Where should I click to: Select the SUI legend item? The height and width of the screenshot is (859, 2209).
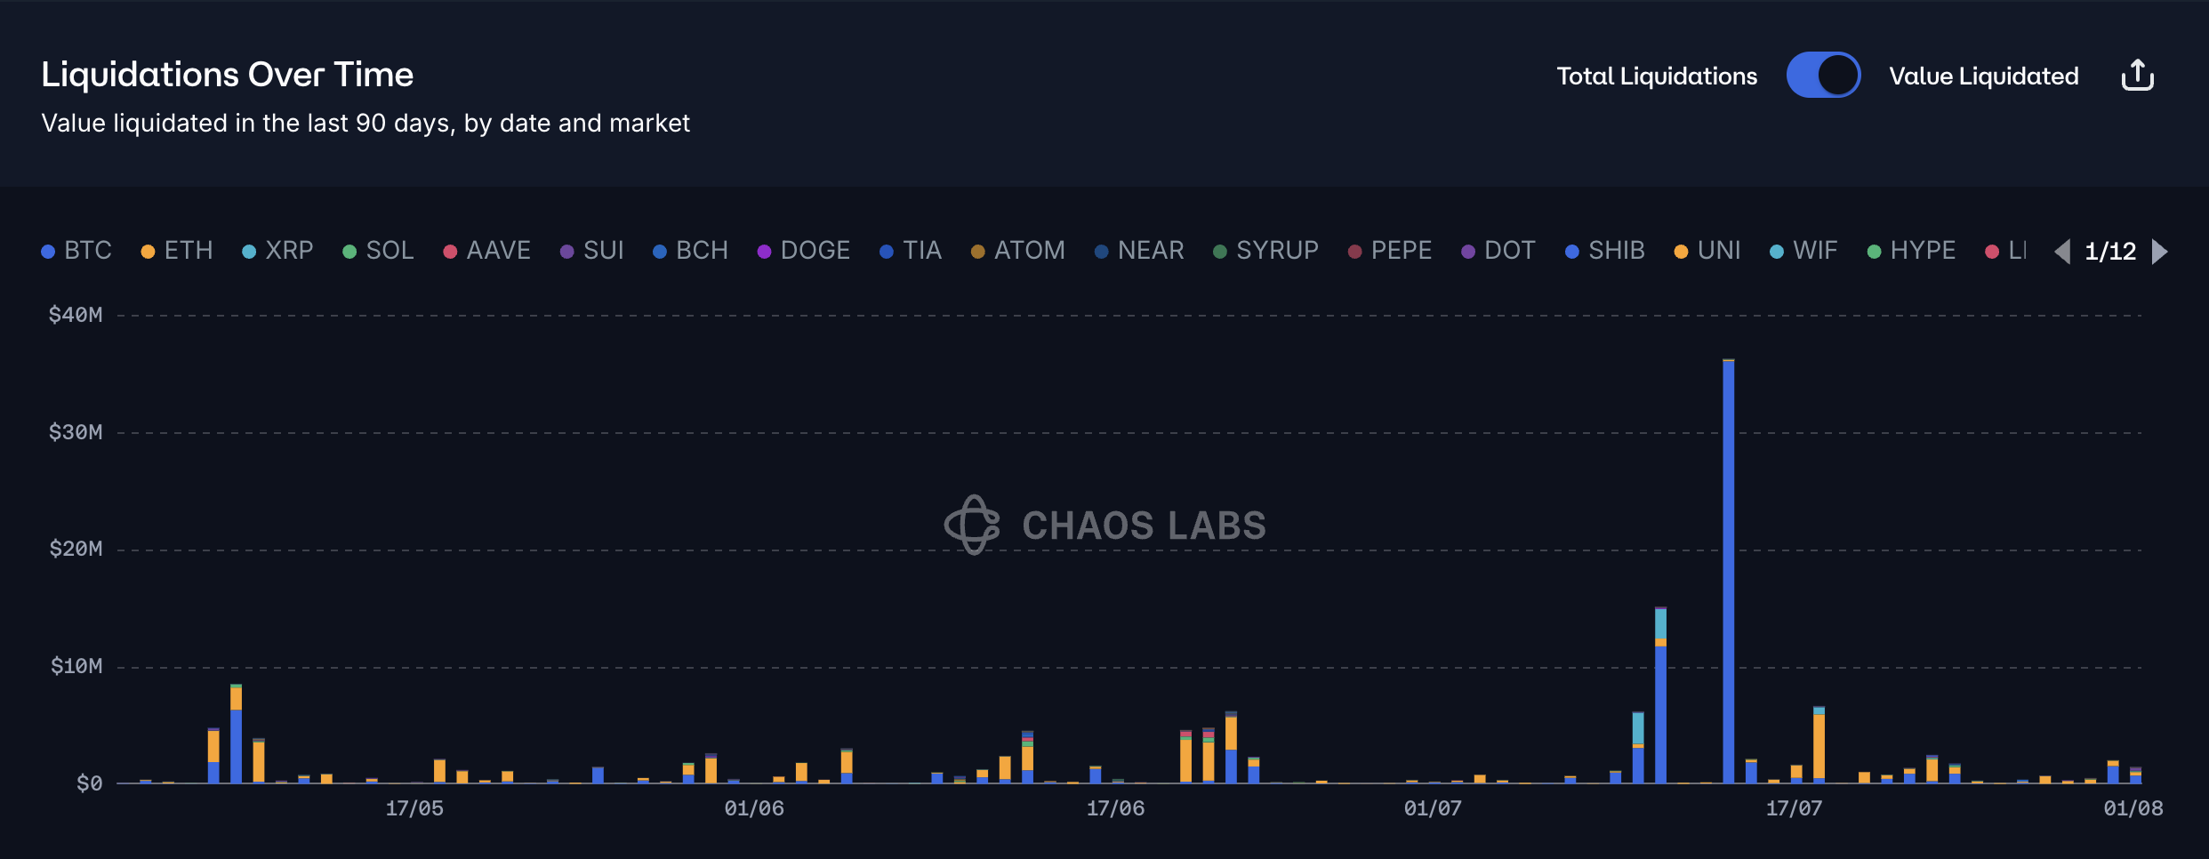(x=592, y=251)
